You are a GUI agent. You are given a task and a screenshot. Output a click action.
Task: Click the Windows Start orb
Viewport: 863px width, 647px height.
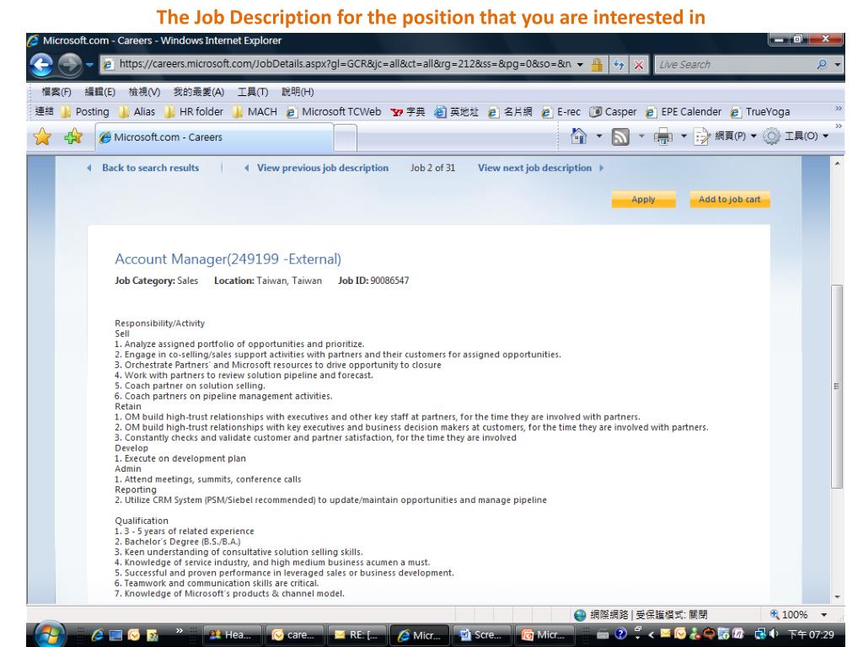click(50, 634)
